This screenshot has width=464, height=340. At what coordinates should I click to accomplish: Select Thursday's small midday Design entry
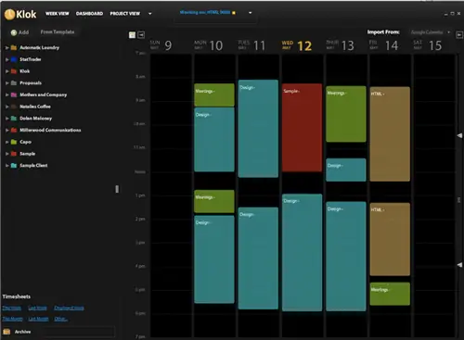(346, 170)
